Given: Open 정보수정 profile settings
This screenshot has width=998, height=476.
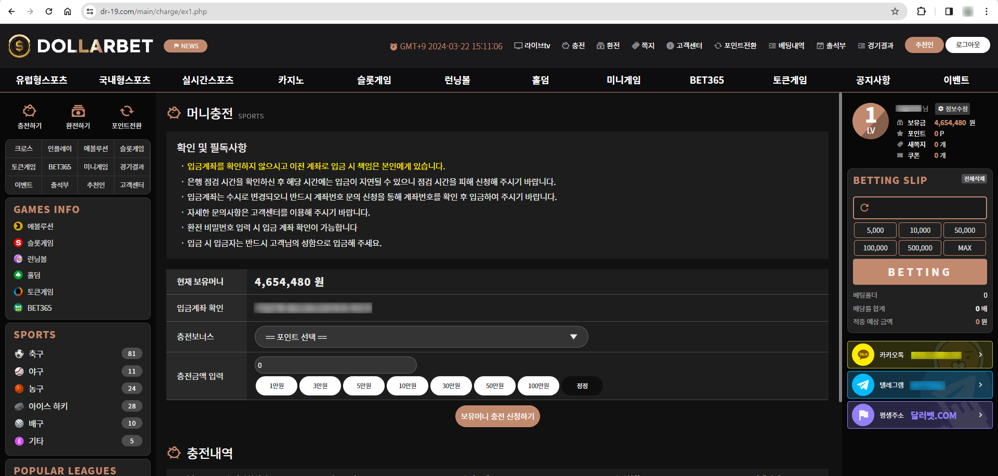Looking at the screenshot, I should click(953, 109).
